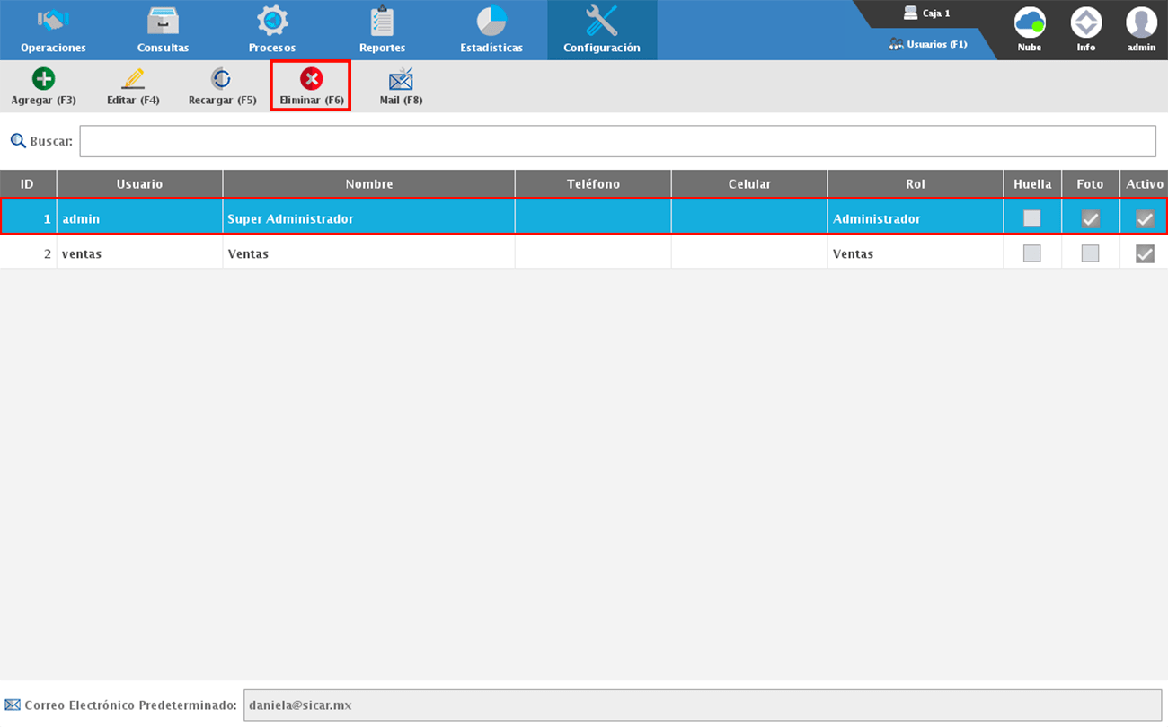Sort table by Nombre column header
The height and width of the screenshot is (727, 1168).
pyautogui.click(x=368, y=183)
